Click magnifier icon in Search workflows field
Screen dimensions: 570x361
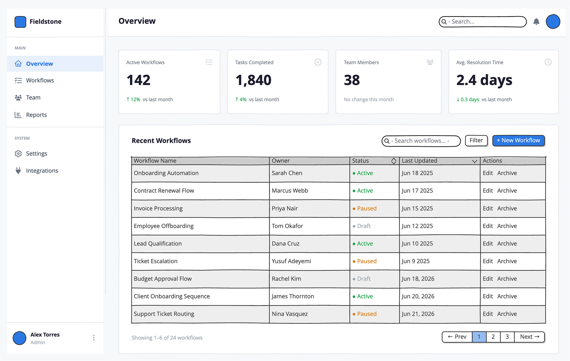coord(387,141)
